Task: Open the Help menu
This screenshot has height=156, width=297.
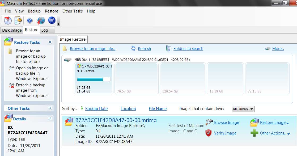Action: (x=91, y=11)
